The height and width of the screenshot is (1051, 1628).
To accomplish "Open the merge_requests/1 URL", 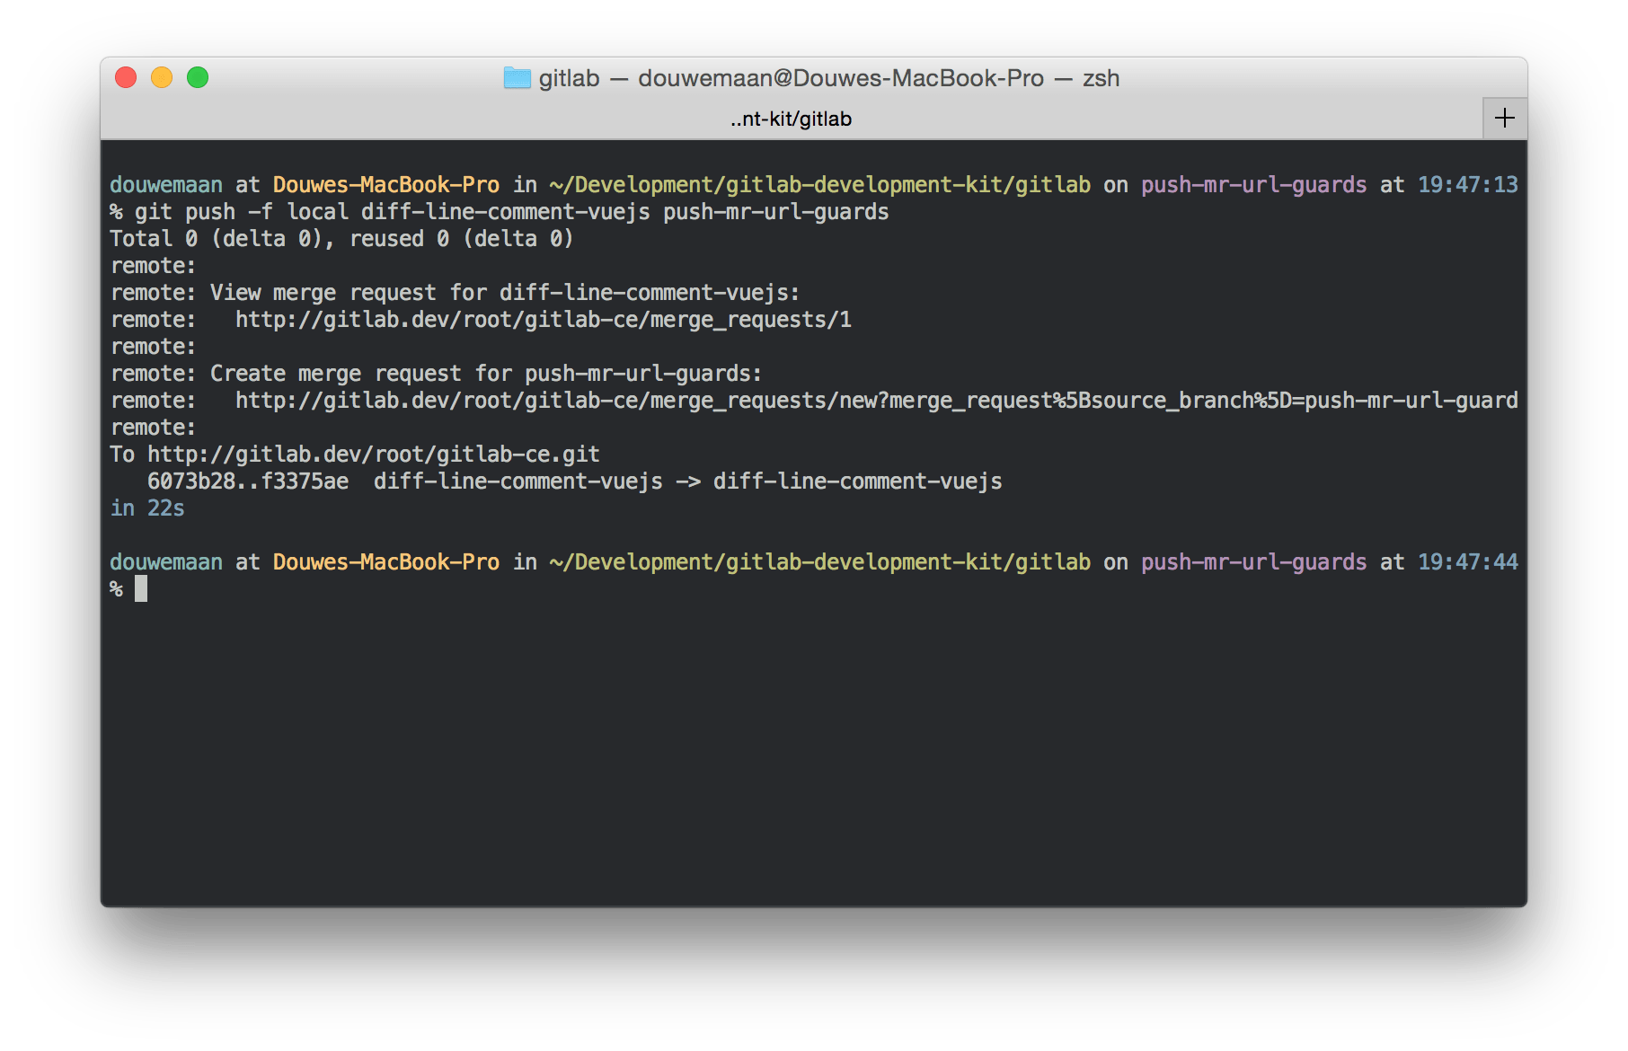I will point(544,319).
